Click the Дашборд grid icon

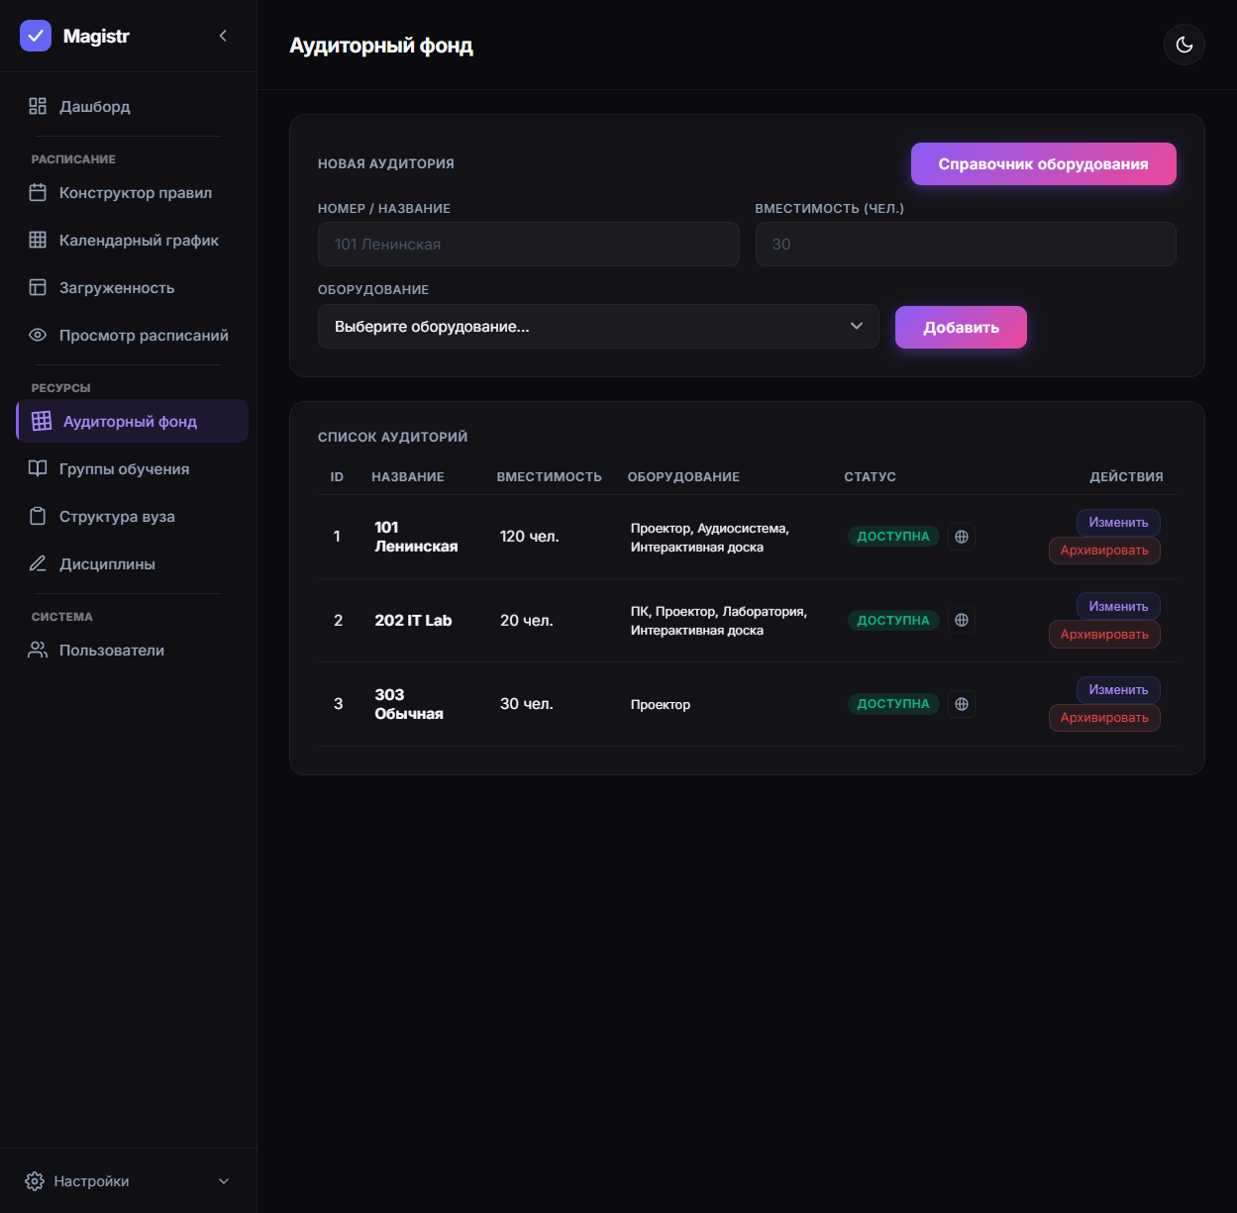(x=38, y=106)
